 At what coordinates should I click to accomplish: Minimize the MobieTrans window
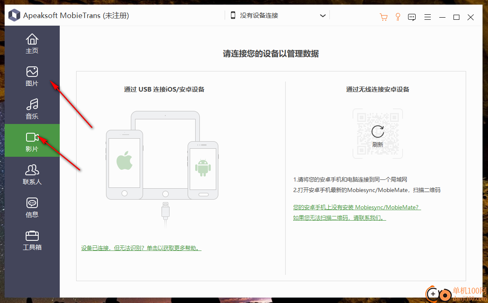point(442,17)
